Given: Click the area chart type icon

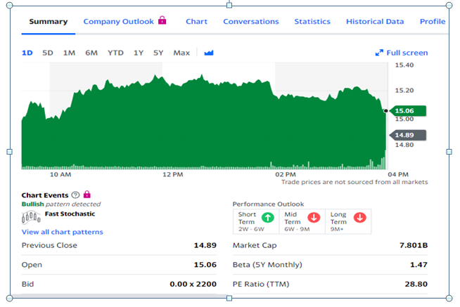Looking at the screenshot, I should 209,53.
